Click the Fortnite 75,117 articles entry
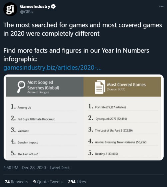 coord(110,107)
